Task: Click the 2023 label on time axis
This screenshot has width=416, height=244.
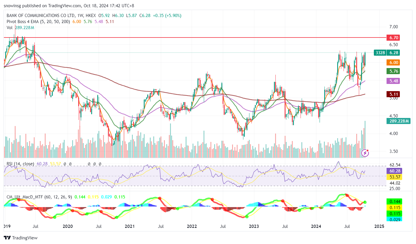Action: [x=254, y=226]
